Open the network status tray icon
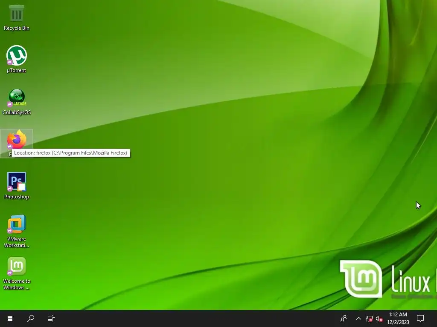Viewport: 437px width, 327px height. (x=369, y=318)
